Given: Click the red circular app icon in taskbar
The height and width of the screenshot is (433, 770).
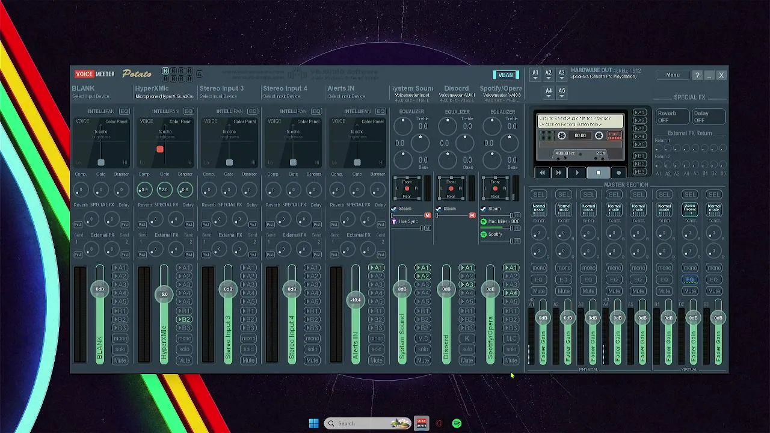Looking at the screenshot, I should pyautogui.click(x=439, y=423).
